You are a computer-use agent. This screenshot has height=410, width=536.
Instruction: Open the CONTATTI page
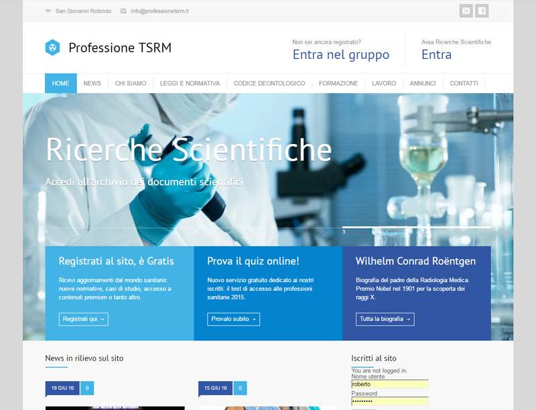[464, 83]
